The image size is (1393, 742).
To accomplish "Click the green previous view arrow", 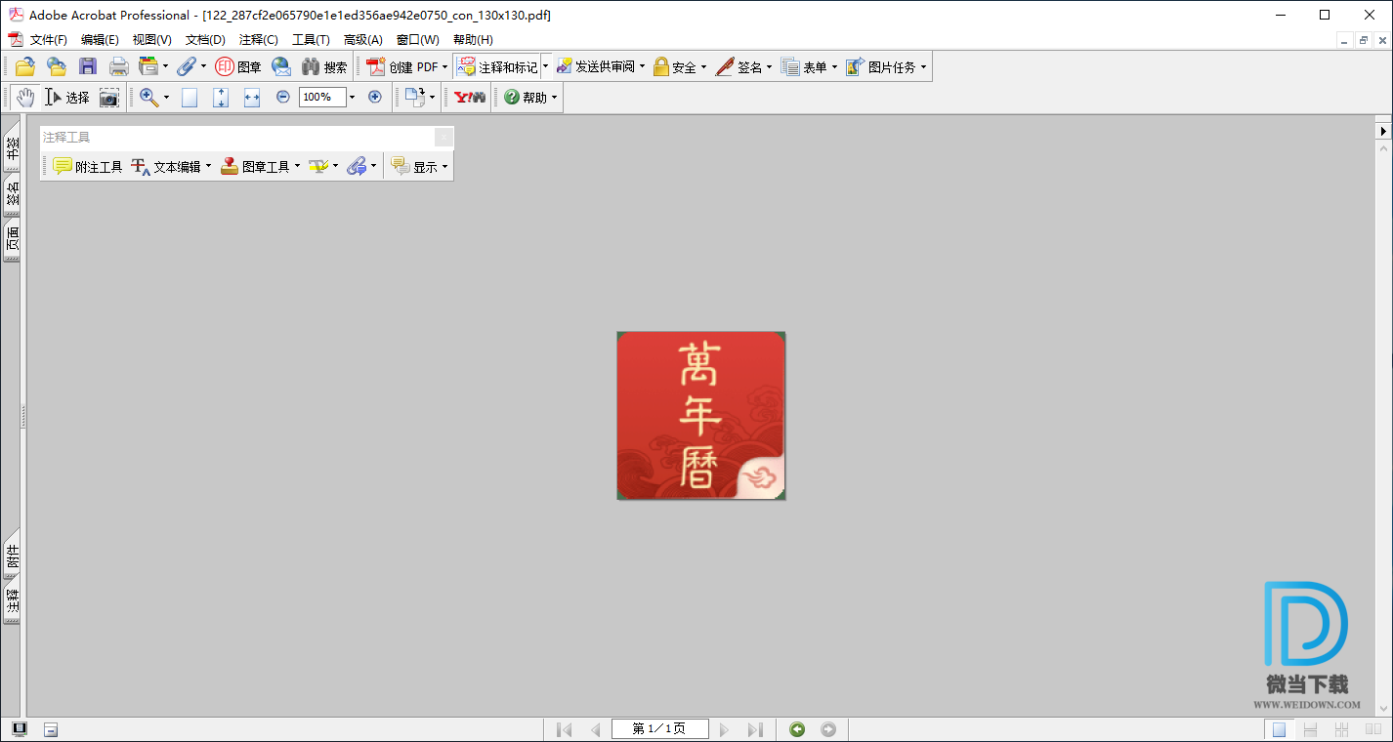I will tap(797, 729).
